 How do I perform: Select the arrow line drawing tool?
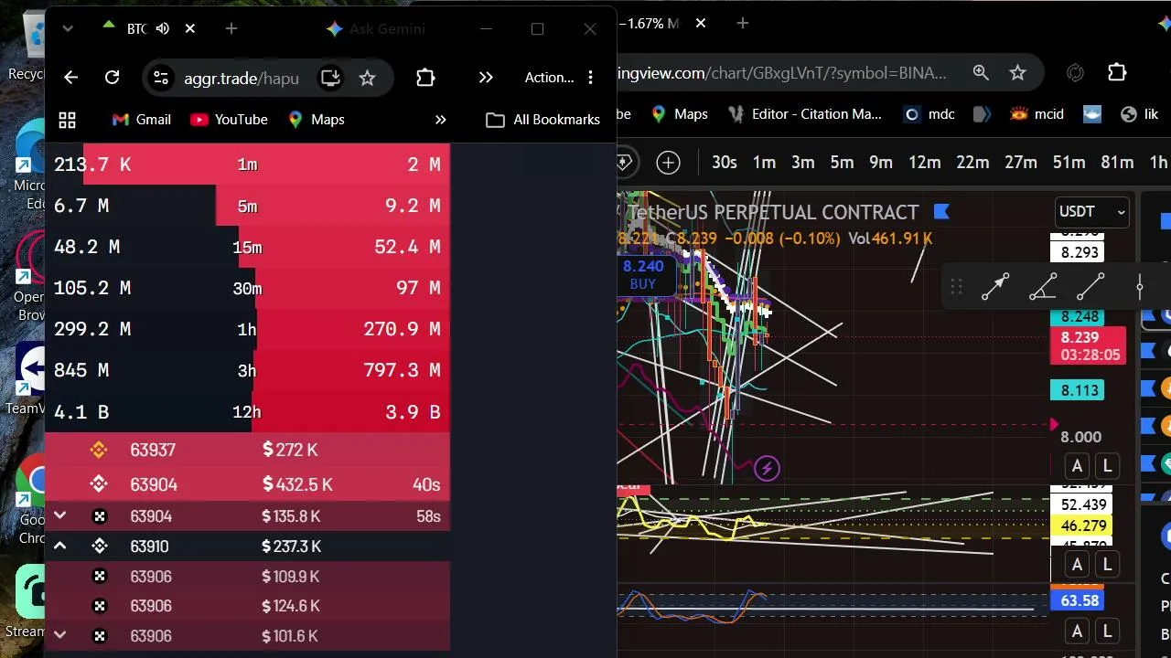point(995,287)
